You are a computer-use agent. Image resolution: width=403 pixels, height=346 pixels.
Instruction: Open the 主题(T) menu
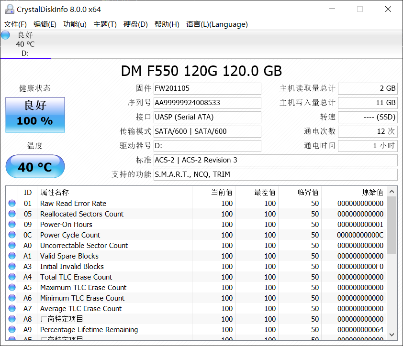tap(105, 24)
